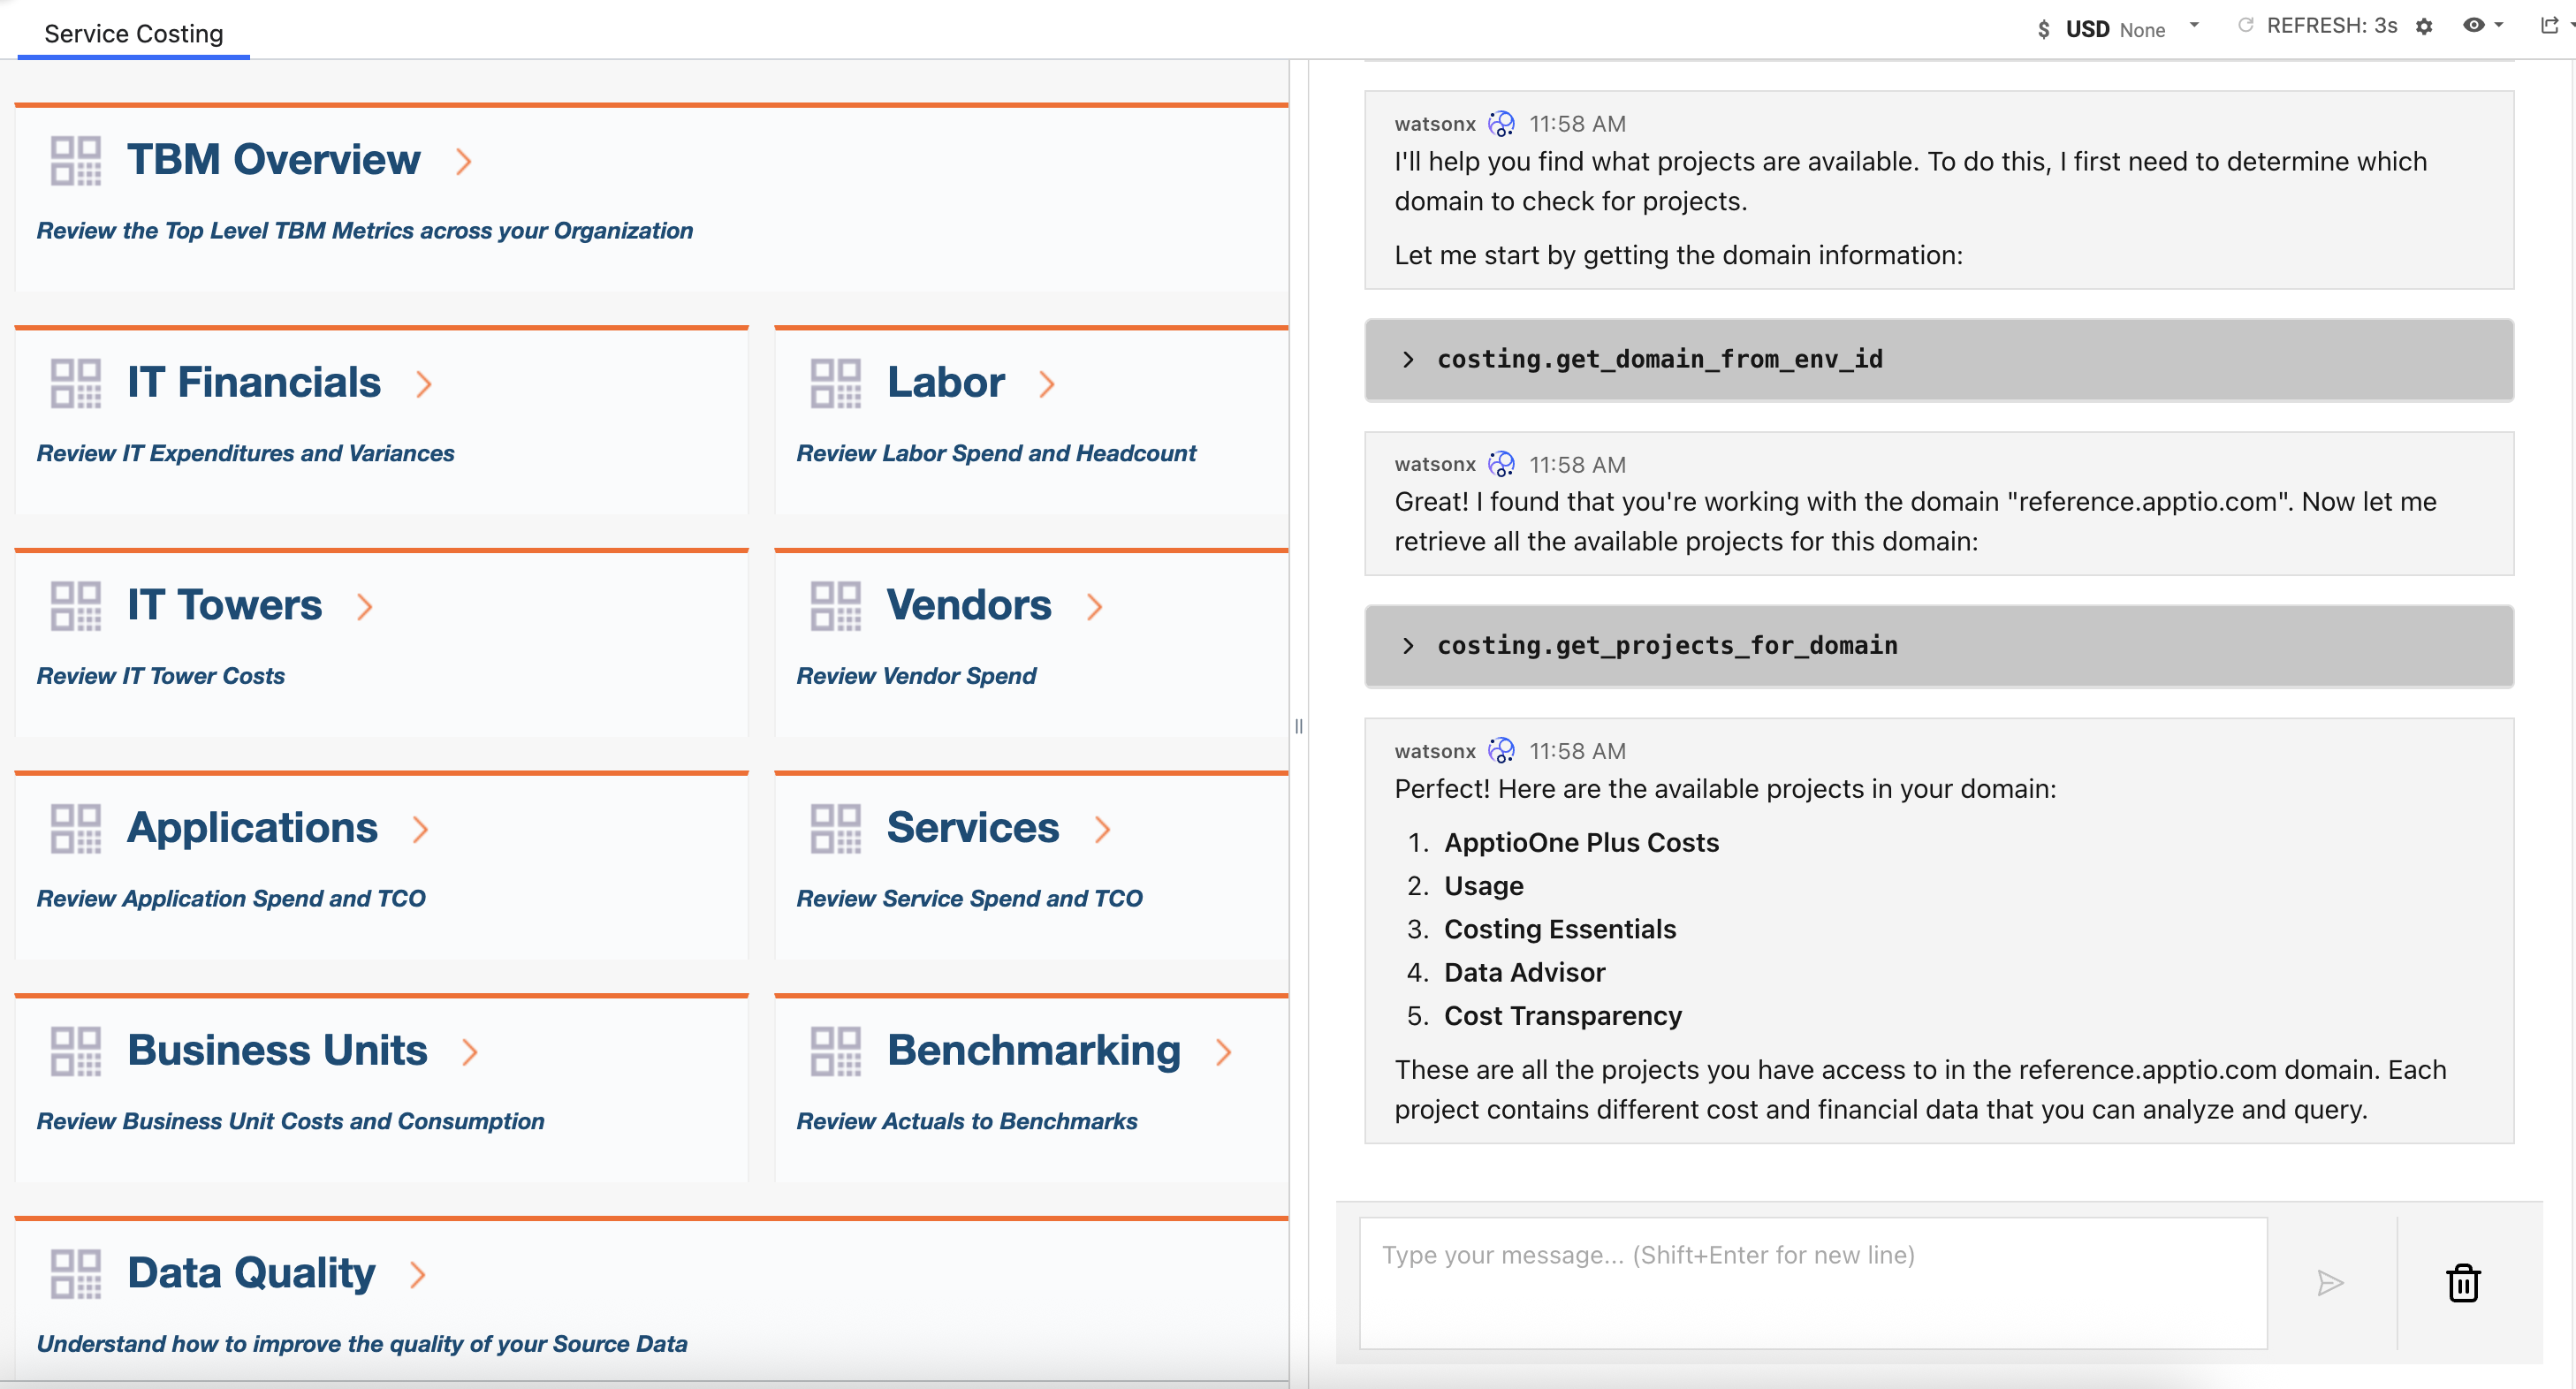Click the grid icon beside TBM Overview
2576x1389 pixels.
pos(76,161)
